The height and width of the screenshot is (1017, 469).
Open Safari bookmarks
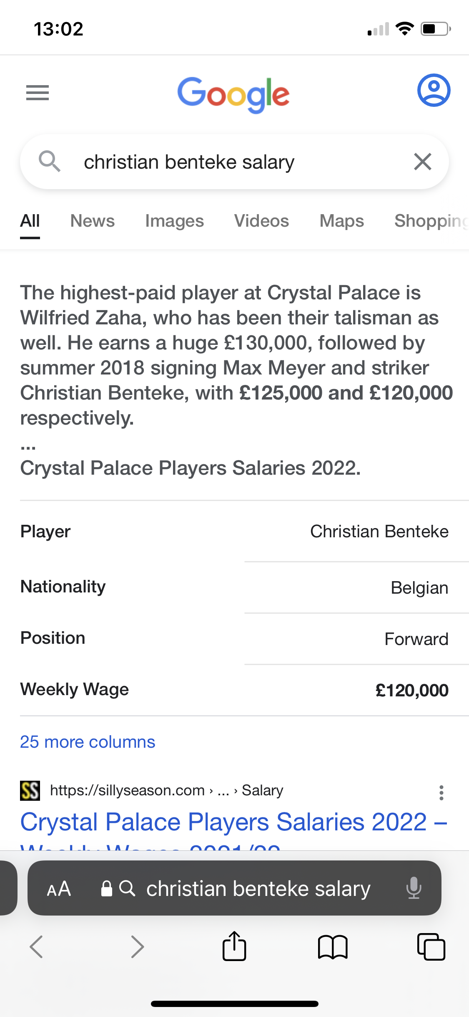(332, 946)
